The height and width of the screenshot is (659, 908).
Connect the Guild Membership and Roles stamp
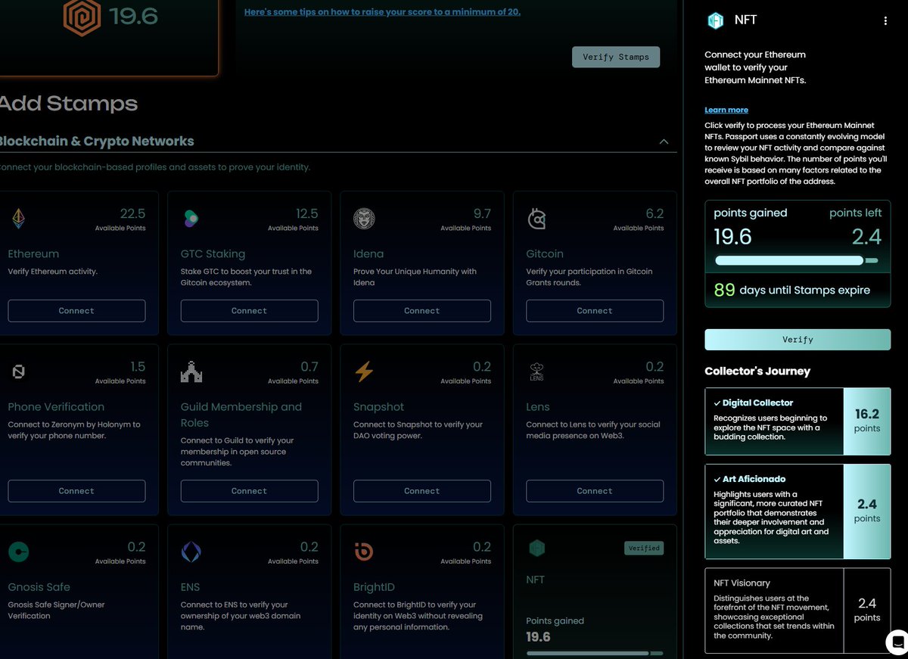[x=249, y=491]
